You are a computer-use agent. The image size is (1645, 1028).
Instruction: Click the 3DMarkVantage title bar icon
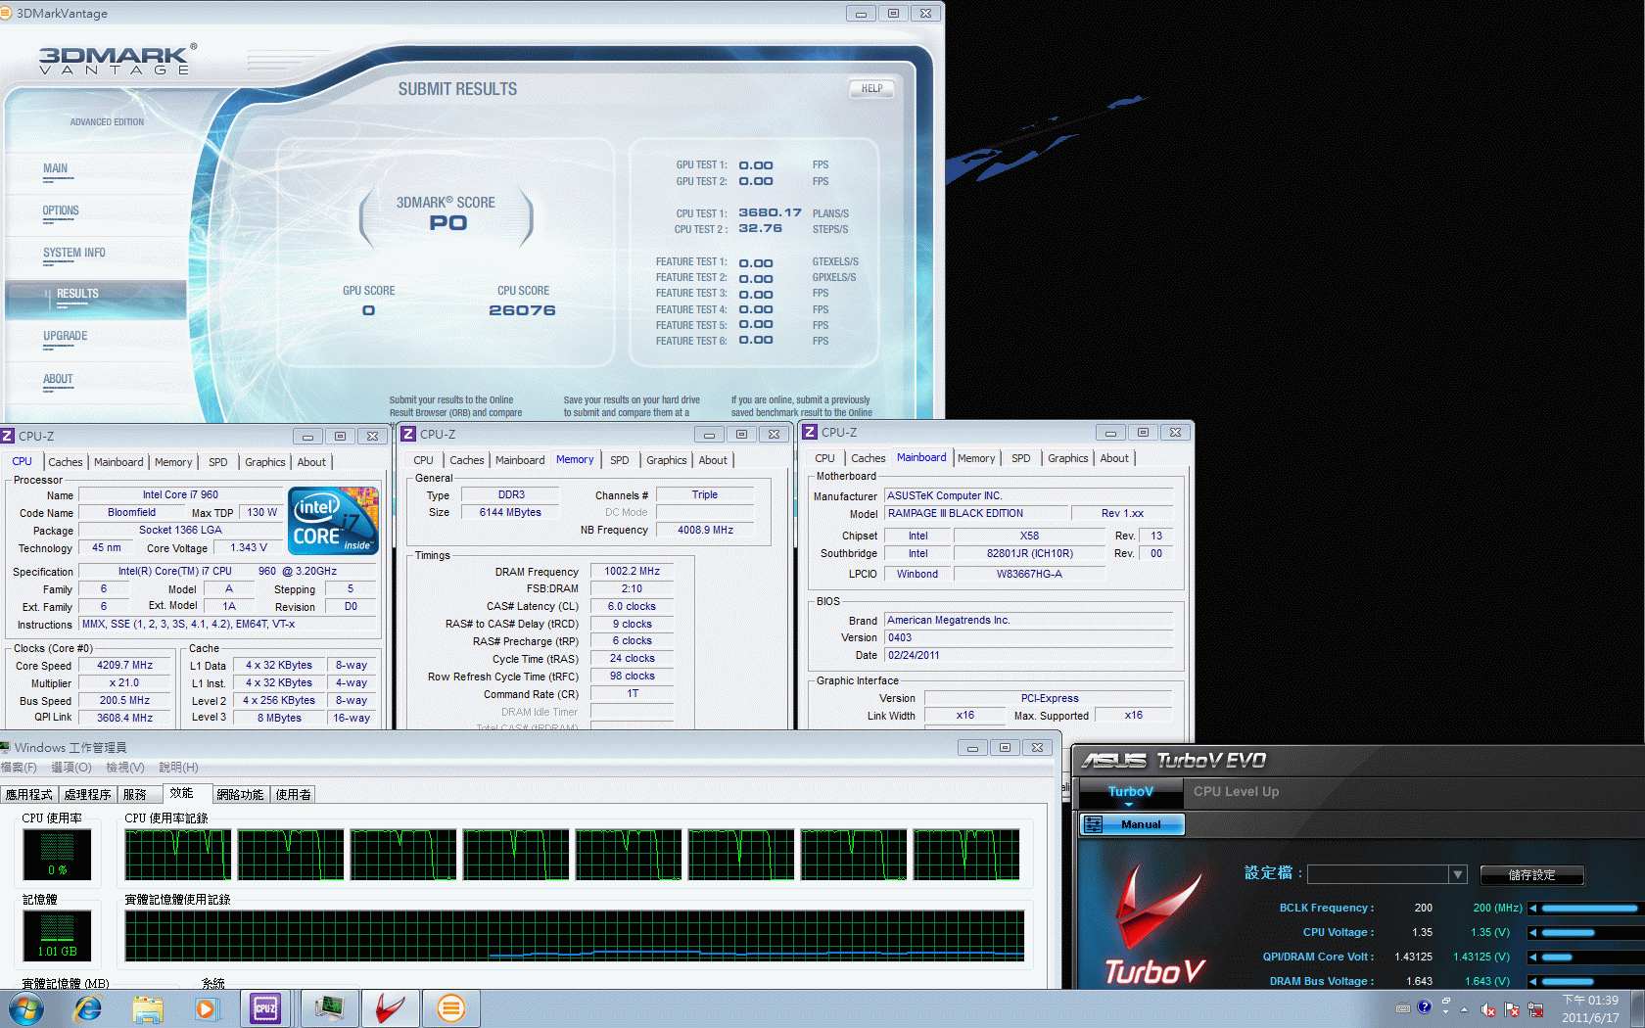(x=6, y=13)
